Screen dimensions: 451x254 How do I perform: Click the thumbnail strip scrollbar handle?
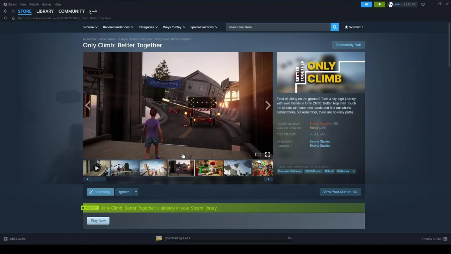(99, 179)
